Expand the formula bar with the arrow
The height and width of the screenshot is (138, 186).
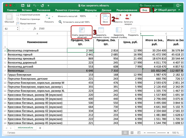(x=182, y=29)
